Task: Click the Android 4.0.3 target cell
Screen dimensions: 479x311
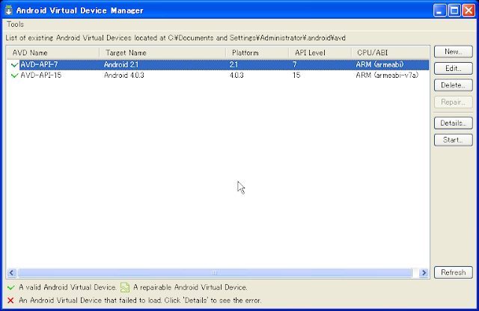Action: click(123, 75)
